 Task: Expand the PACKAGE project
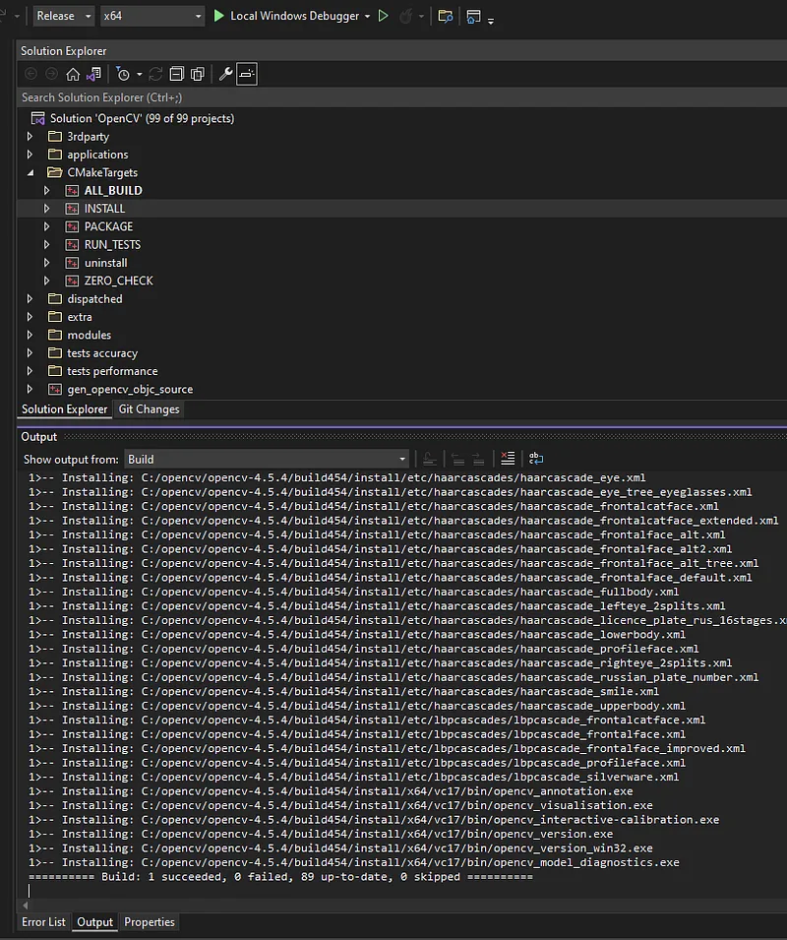pyautogui.click(x=46, y=226)
